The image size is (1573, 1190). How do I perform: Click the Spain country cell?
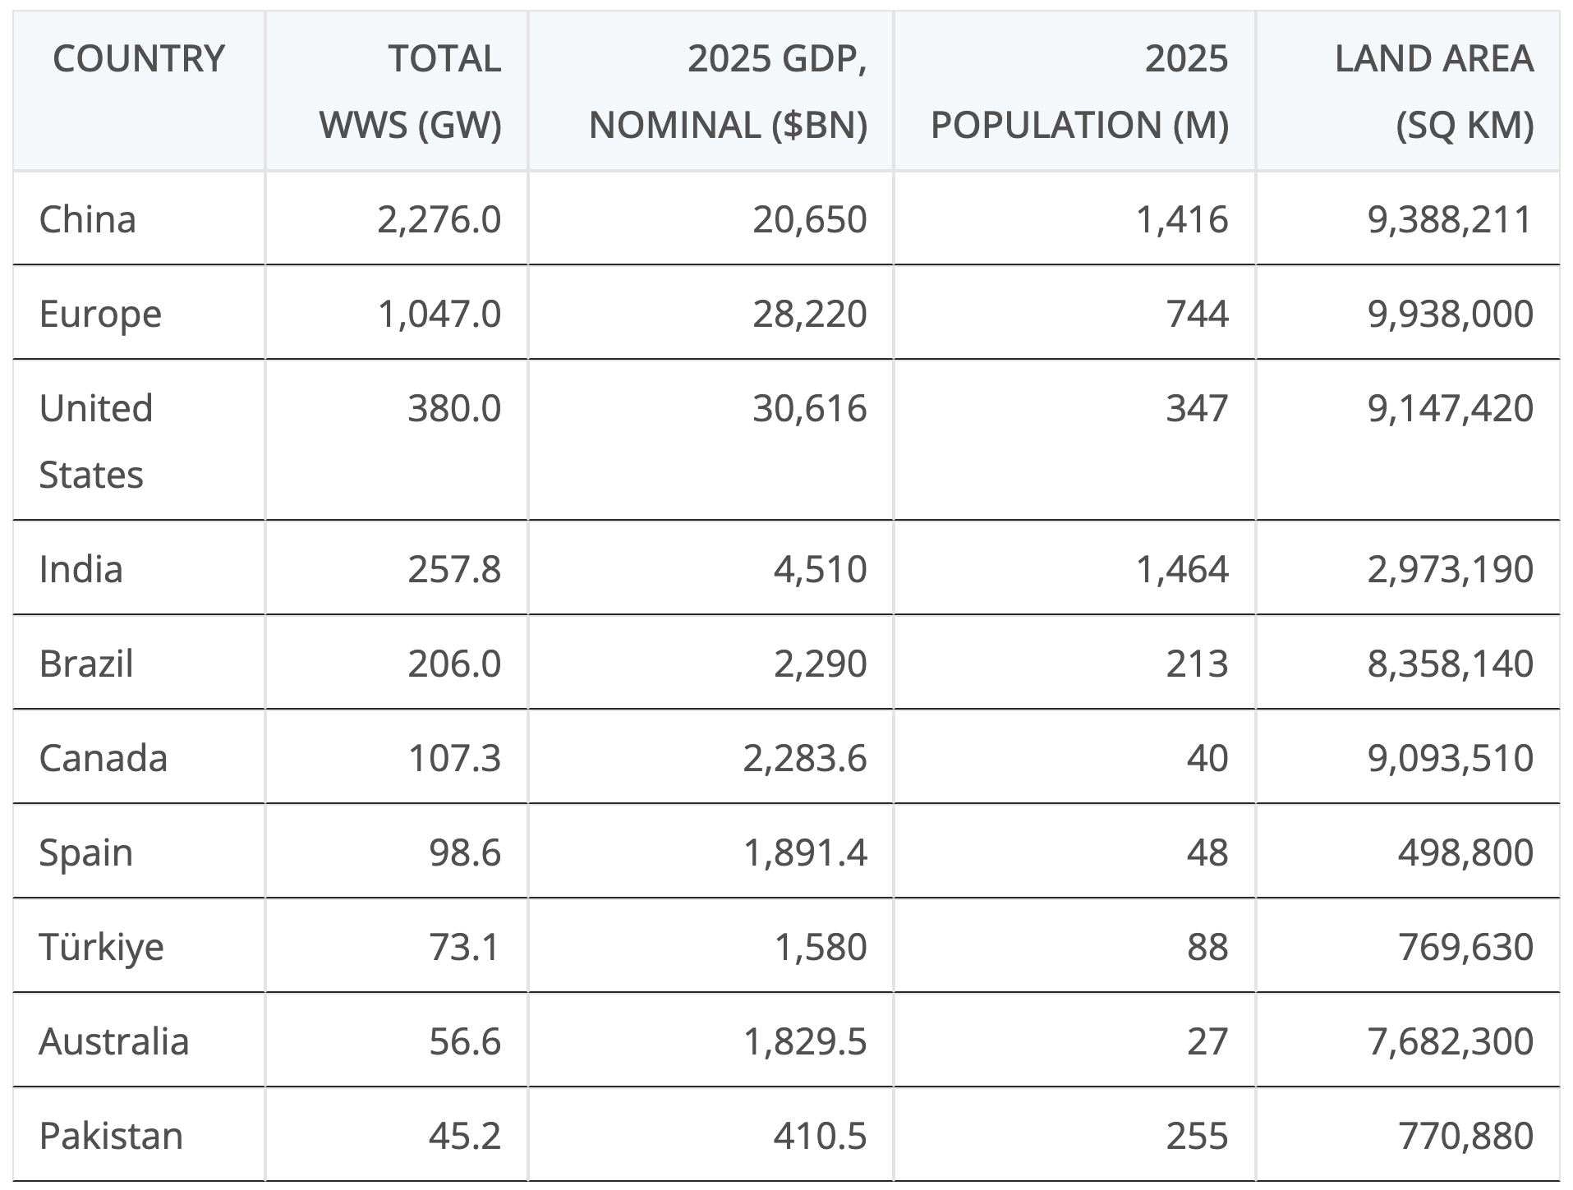coord(86,852)
